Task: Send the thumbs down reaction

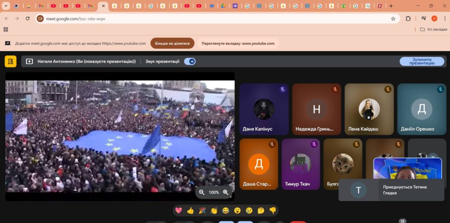Action: point(272,211)
